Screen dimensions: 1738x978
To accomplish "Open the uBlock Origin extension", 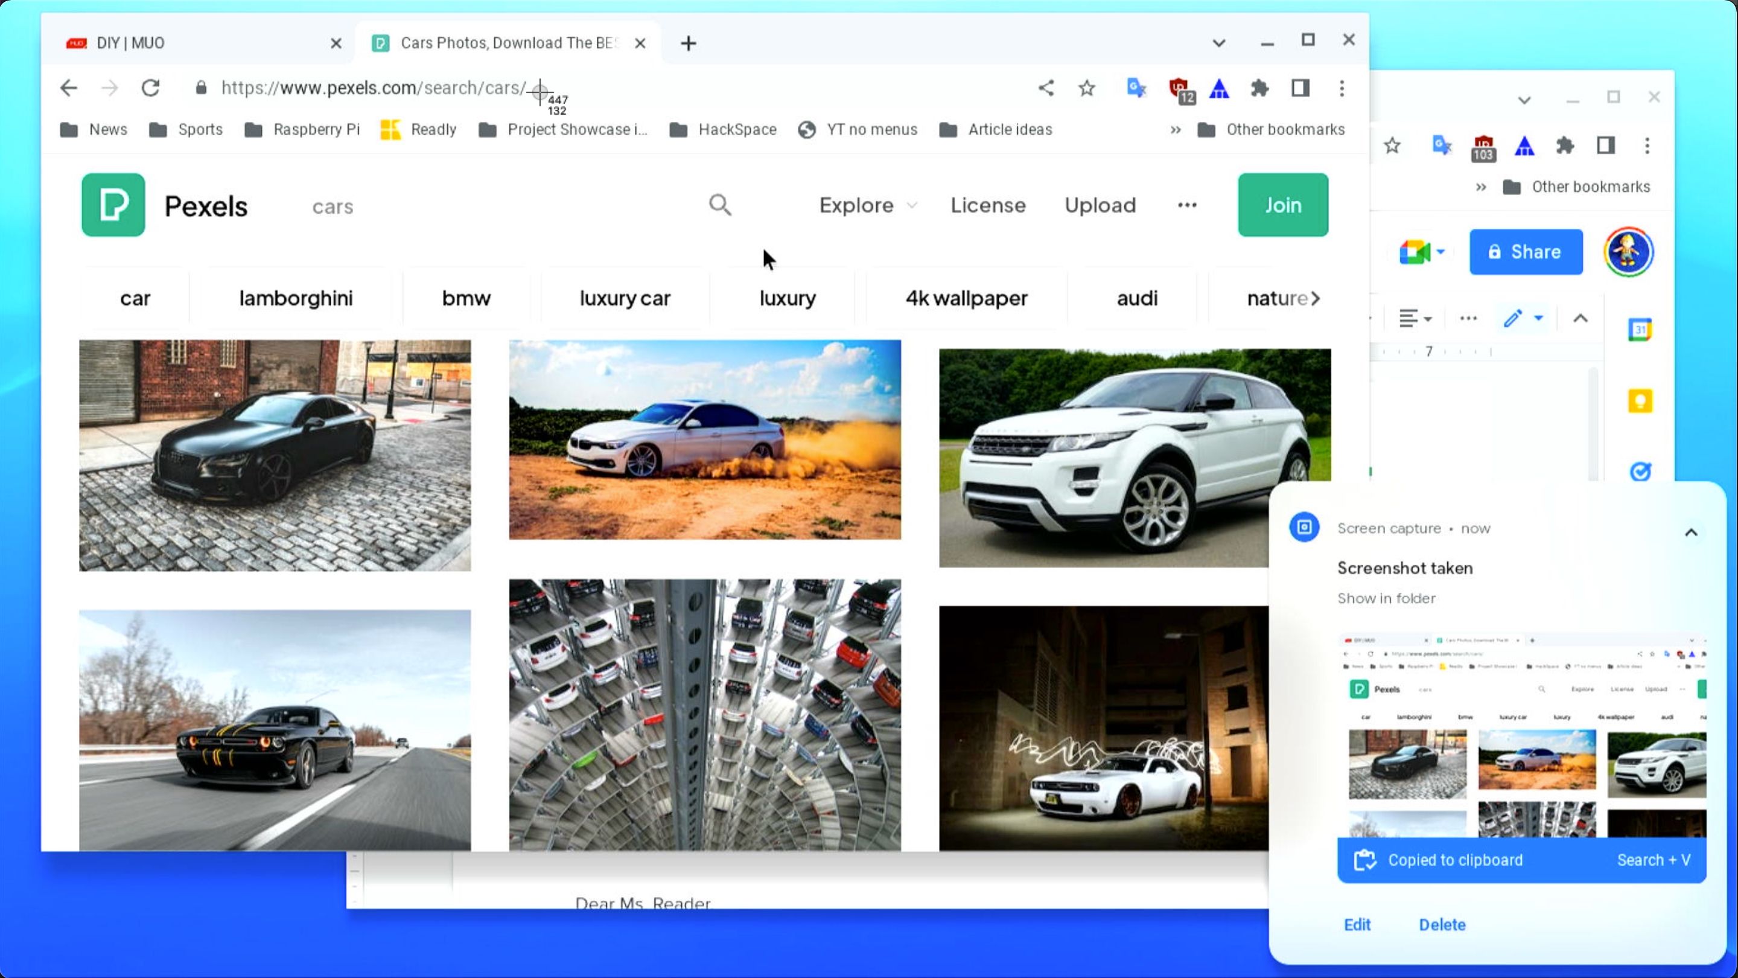I will pos(1180,88).
